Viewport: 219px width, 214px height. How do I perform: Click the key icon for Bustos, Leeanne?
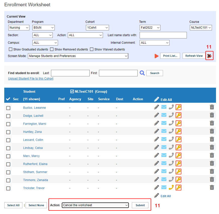click(179, 107)
